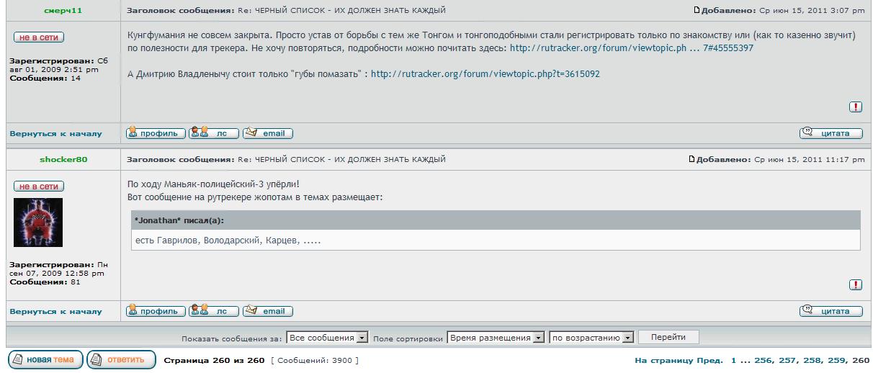Report смерч11's post with red exclamation icon

pyautogui.click(x=856, y=107)
